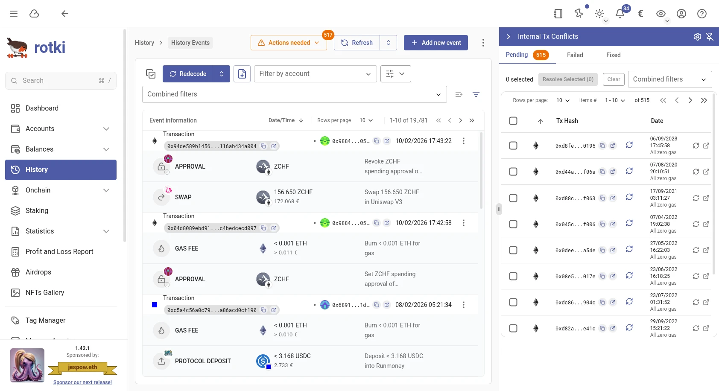Open pinned items via the pin icon
The height and width of the screenshot is (391, 719).
(579, 13)
